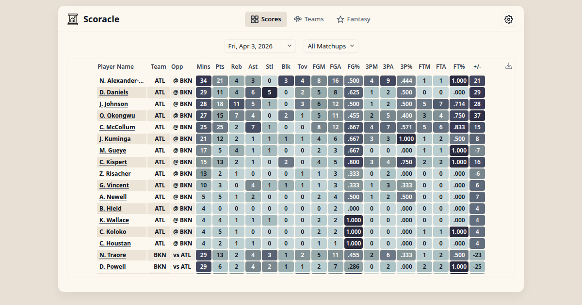This screenshot has width=582, height=305.
Task: Click Okongwu's +/- value 37
Action: [x=477, y=116]
